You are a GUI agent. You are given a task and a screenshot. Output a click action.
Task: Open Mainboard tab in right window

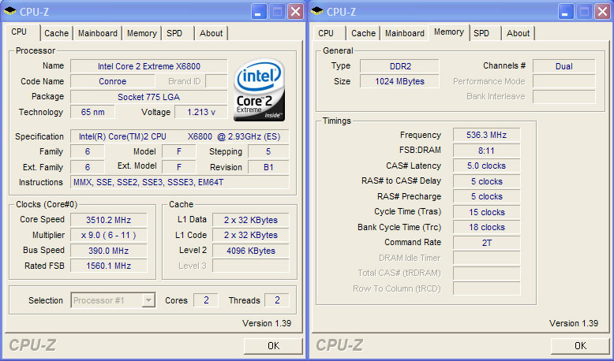(x=405, y=33)
